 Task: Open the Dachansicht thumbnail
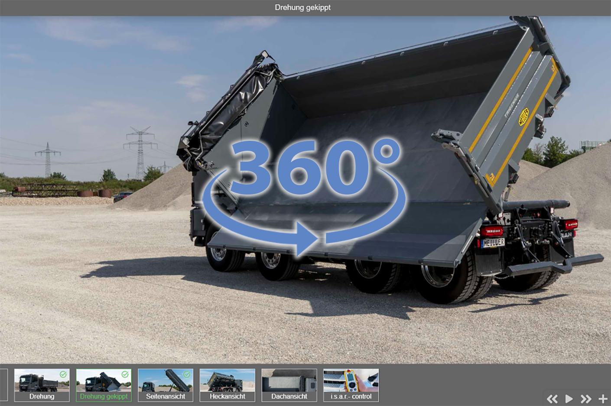tap(289, 385)
